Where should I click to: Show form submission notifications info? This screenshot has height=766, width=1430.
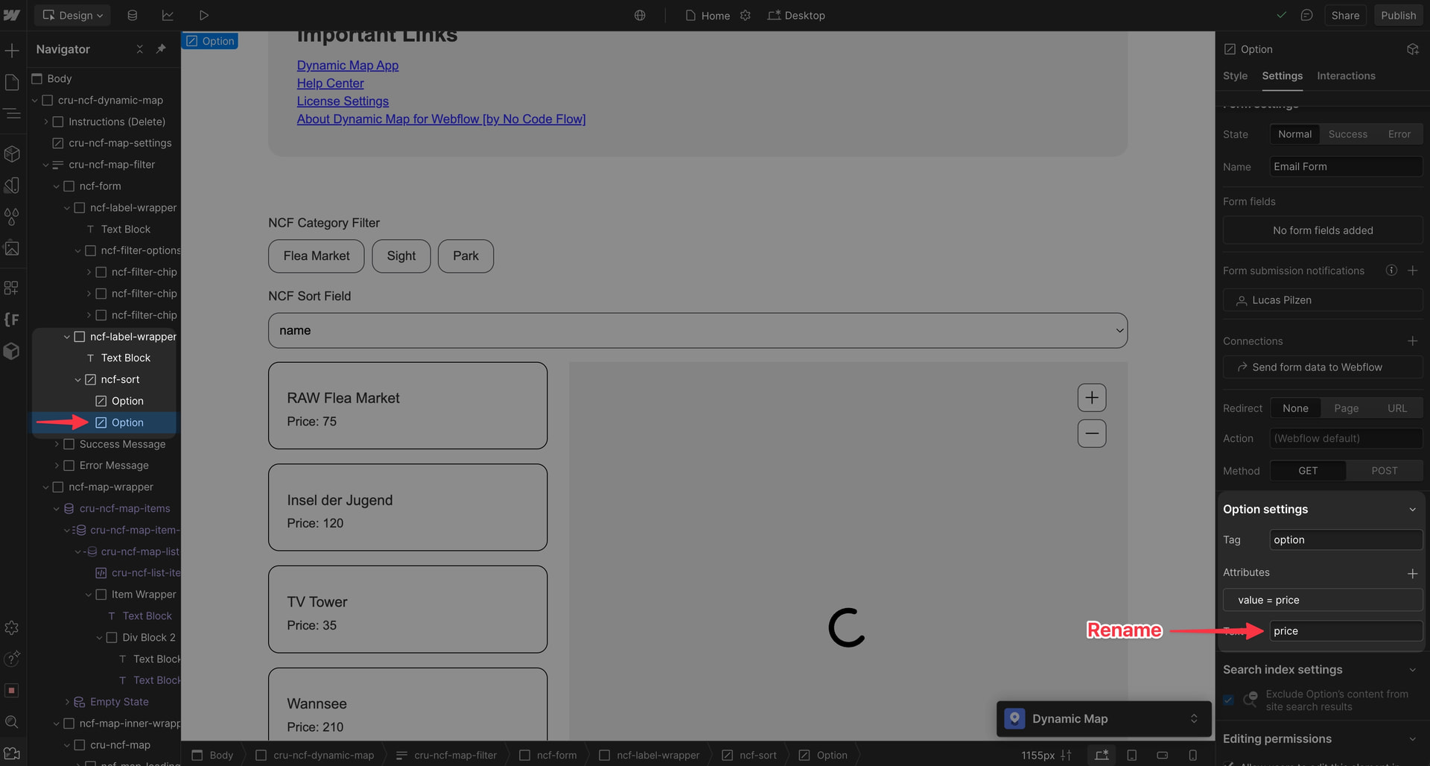1391,270
